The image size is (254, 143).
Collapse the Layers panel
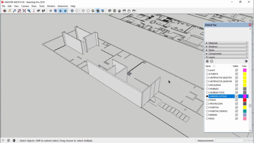coord(207,57)
